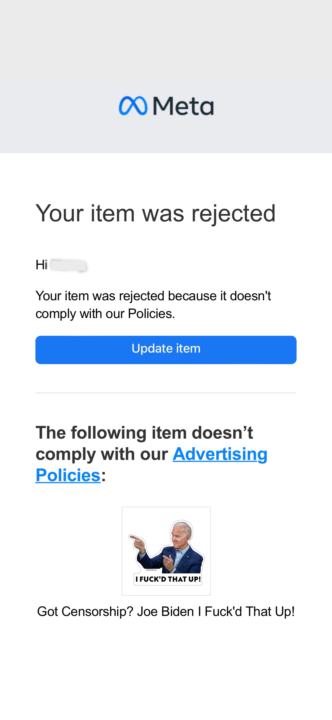Click the Meta wordmark text

click(x=183, y=106)
